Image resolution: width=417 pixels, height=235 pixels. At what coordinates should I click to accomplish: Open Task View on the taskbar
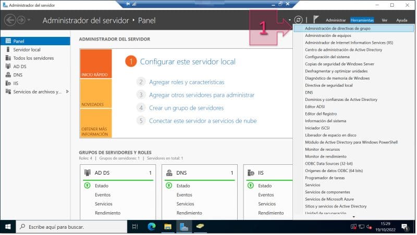click(x=135, y=227)
